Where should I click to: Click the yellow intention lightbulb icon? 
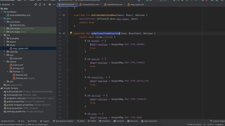coord(71,33)
